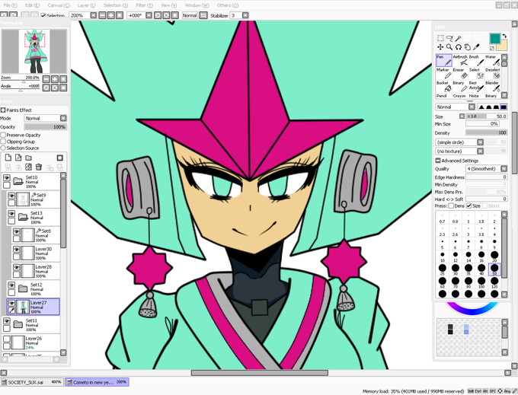Open the zoom 200% dropdown in toolbar
This screenshot has height=395, width=518.
94,15
